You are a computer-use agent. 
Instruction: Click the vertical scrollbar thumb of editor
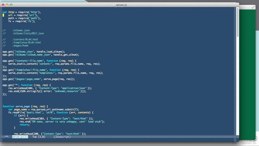pos(238,22)
